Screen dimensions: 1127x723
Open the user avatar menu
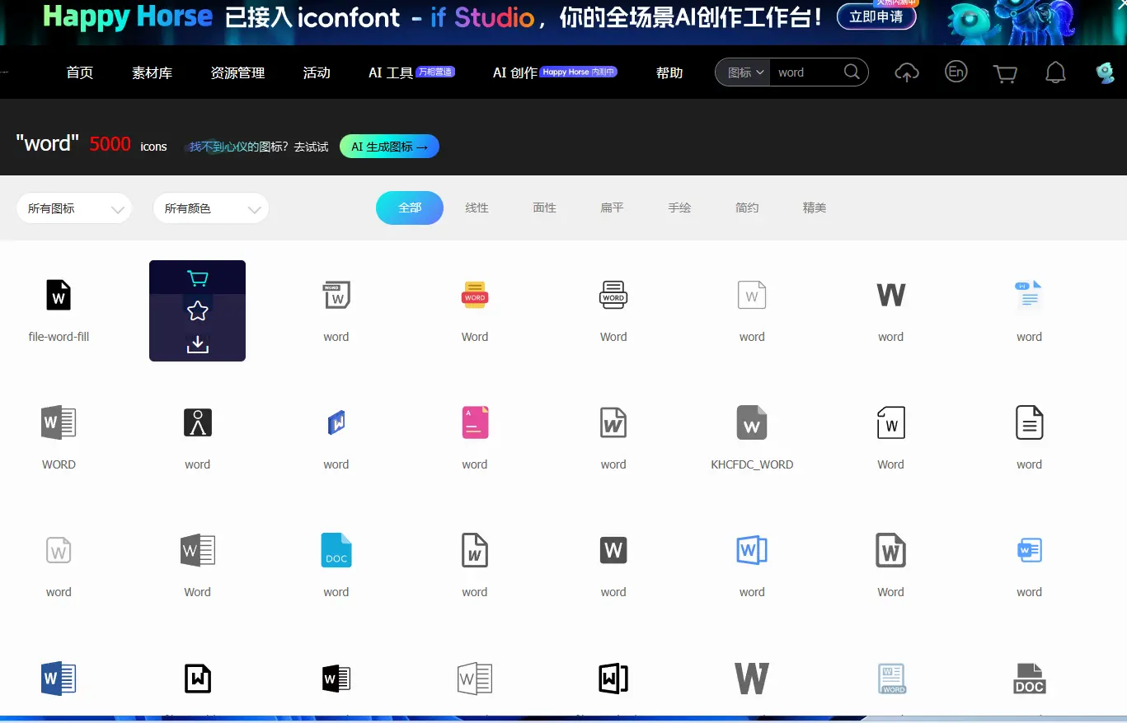click(1106, 72)
